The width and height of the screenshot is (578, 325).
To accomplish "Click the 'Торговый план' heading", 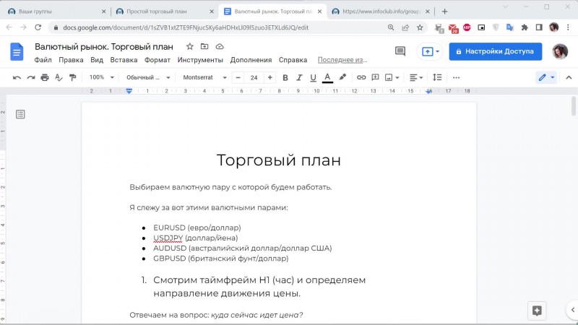I will 279,160.
